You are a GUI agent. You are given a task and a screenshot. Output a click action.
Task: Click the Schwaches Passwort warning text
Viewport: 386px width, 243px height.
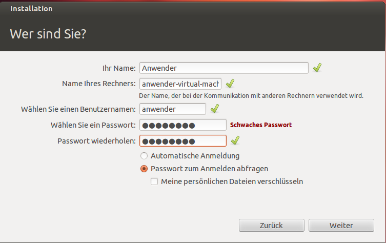261,125
